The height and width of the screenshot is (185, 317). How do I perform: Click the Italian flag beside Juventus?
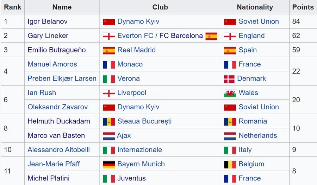point(109,179)
